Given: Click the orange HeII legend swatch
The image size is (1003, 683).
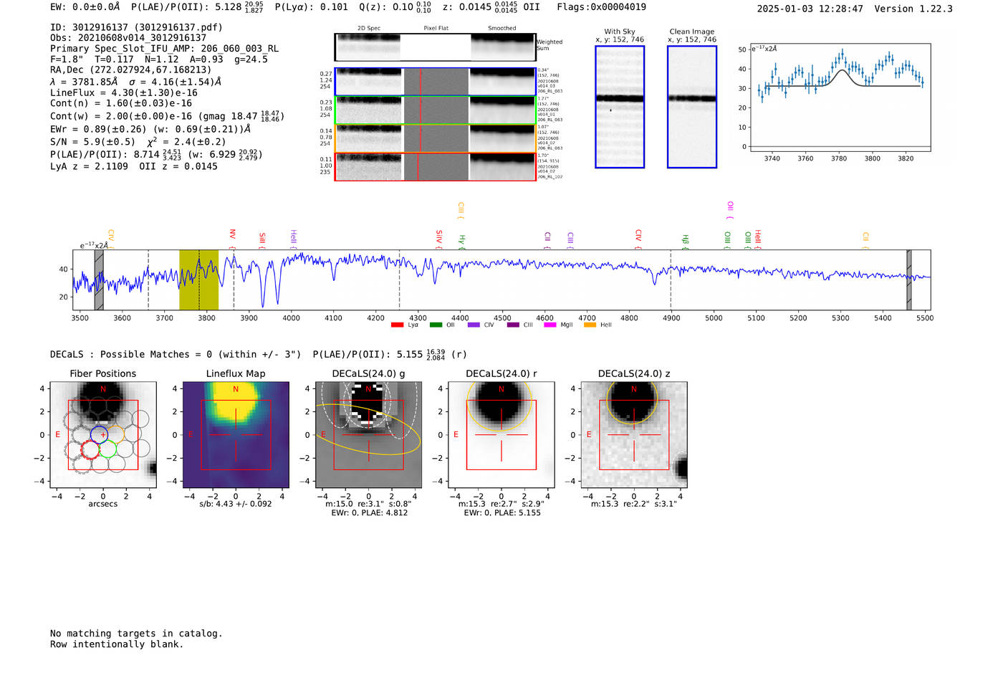Looking at the screenshot, I should [x=590, y=325].
